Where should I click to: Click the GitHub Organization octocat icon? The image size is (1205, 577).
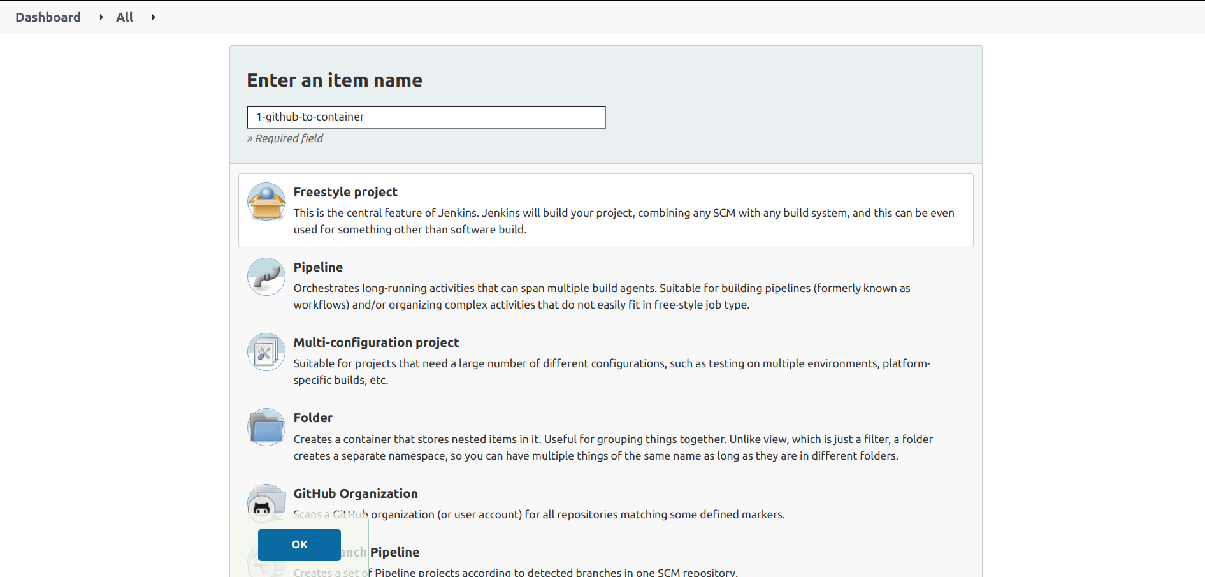266,503
